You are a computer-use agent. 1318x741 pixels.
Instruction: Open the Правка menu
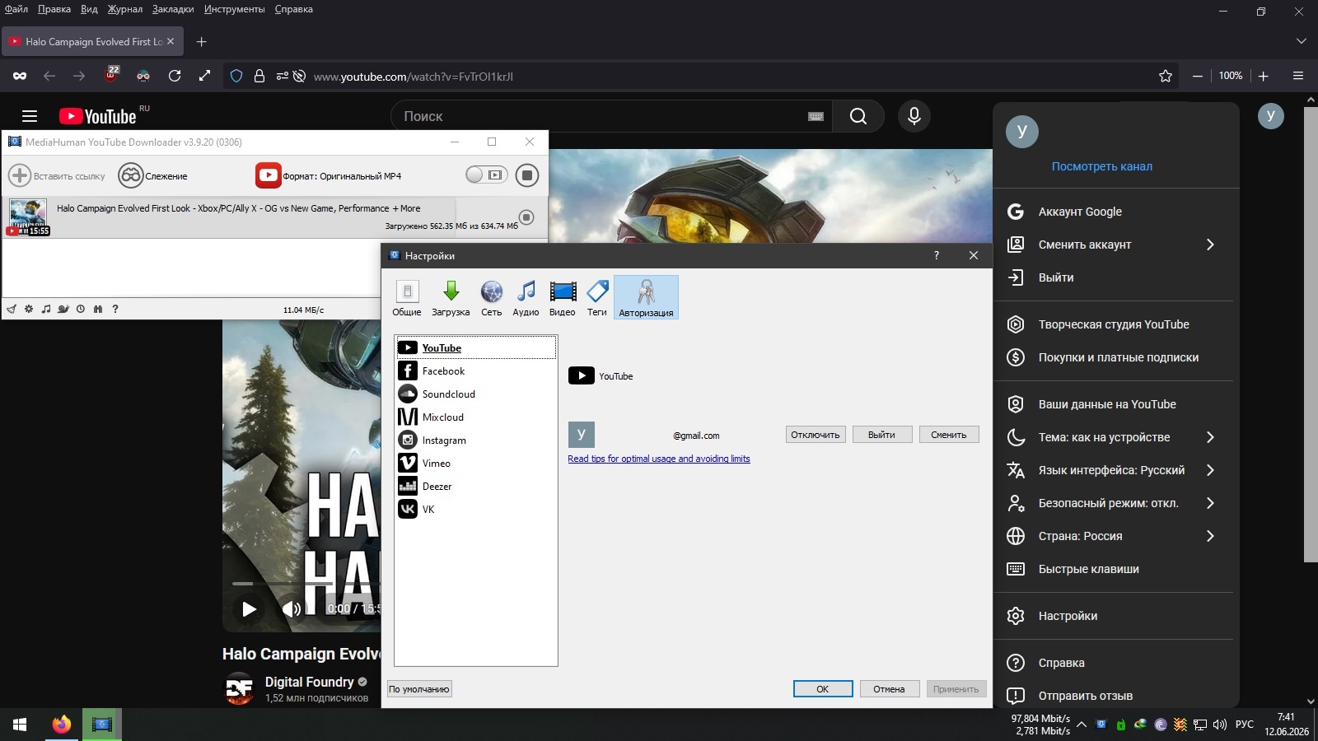point(54,9)
